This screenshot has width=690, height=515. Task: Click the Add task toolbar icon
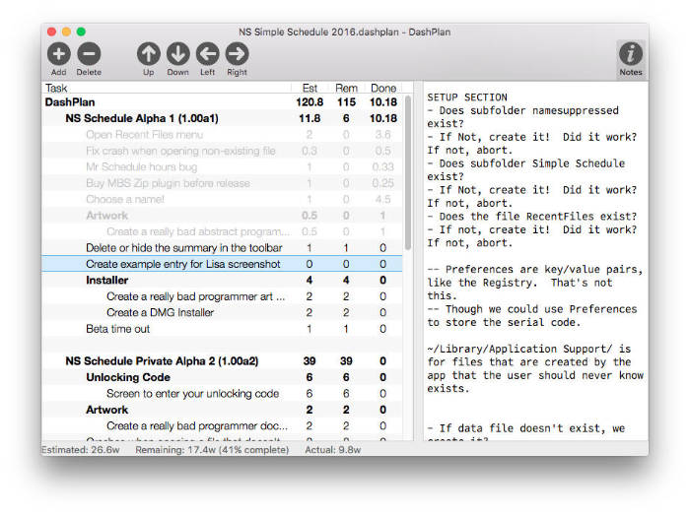pos(59,54)
